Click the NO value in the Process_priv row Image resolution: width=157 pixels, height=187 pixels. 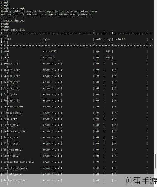point(97,113)
